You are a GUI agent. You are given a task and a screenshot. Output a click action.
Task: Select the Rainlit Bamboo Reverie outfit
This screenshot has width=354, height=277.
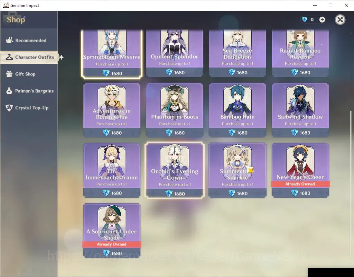click(300, 53)
